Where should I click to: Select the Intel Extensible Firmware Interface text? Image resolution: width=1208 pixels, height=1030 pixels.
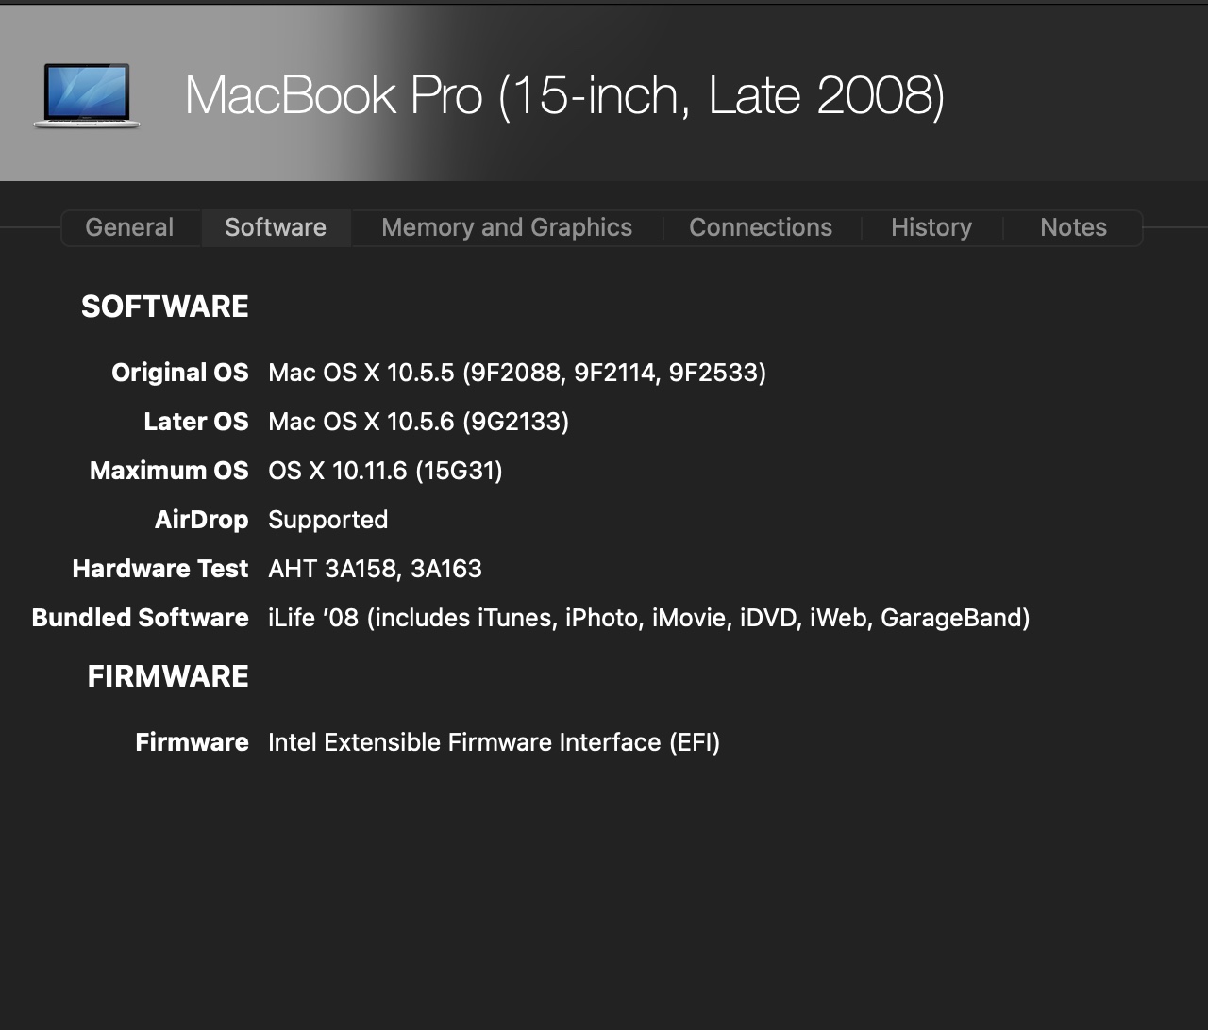(x=494, y=742)
